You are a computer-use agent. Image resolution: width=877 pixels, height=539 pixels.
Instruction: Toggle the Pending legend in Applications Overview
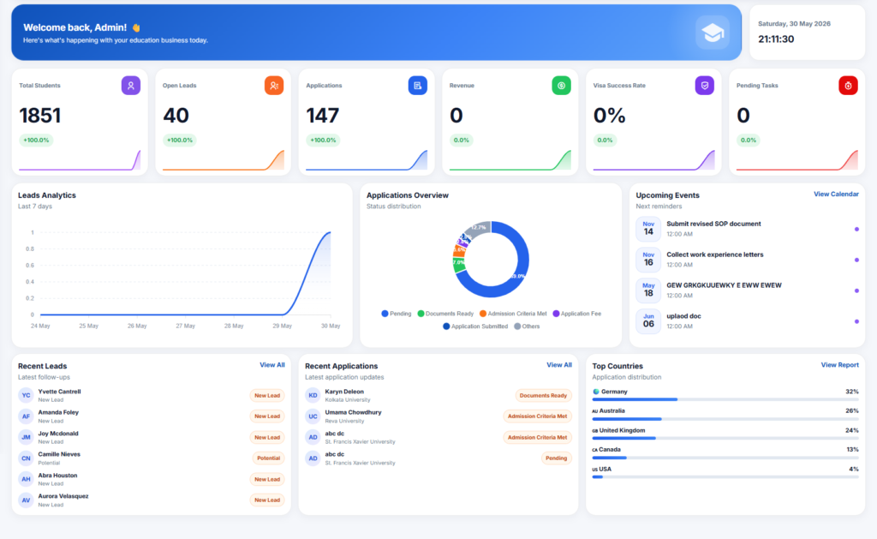pos(396,314)
